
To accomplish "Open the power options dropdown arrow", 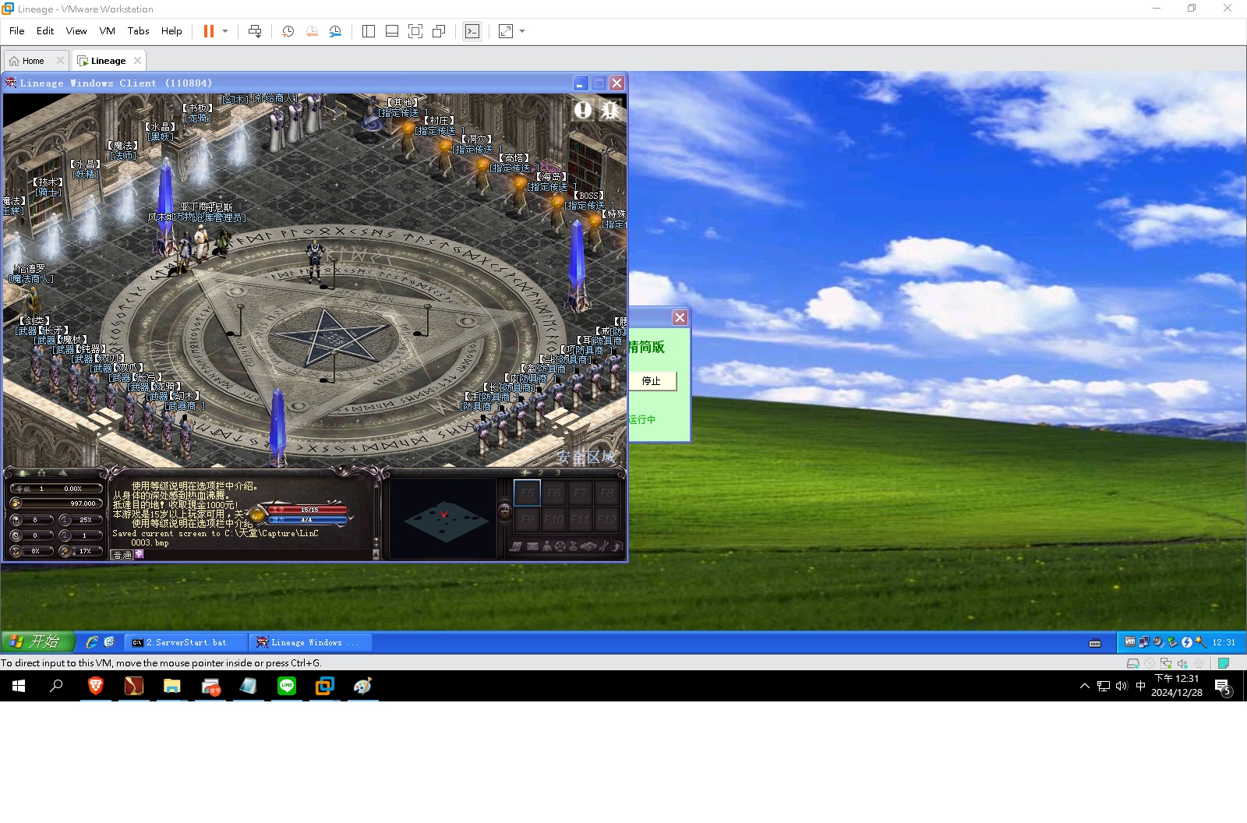I will click(x=225, y=31).
